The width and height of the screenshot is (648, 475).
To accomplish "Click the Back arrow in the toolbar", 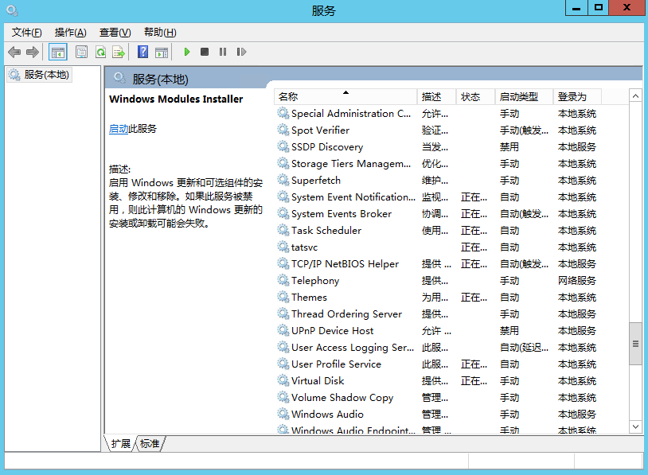I will [x=14, y=52].
